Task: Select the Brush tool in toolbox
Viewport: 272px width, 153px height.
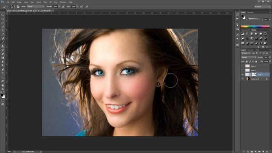Action: tap(3, 42)
